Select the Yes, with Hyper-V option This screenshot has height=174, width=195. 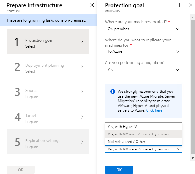pyautogui.click(x=143, y=126)
